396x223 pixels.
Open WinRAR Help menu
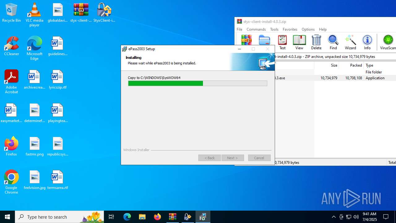coord(323,29)
